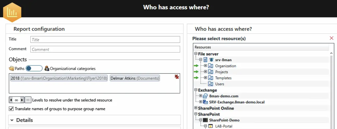Expand the SharePoint Online node

pos(196,108)
